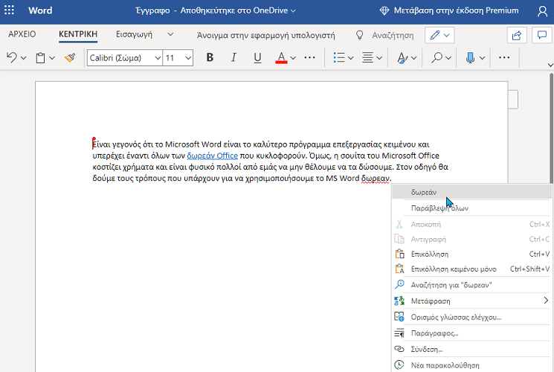The width and height of the screenshot is (554, 372).
Task: Click the Αναζήτηση search box
Action: pos(393,36)
